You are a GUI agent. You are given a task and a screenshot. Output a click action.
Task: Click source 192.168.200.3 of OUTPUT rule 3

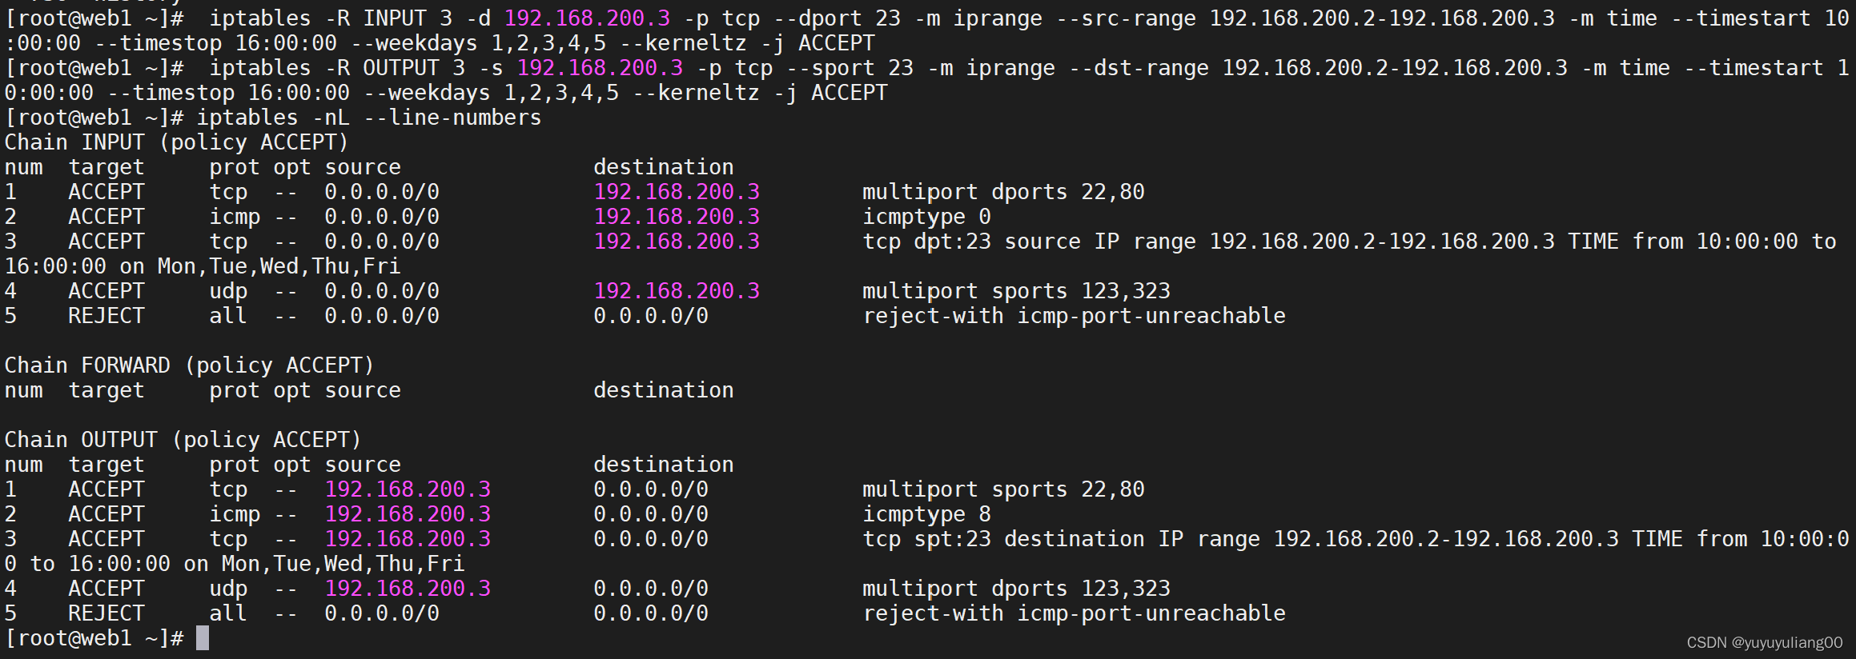(x=408, y=539)
